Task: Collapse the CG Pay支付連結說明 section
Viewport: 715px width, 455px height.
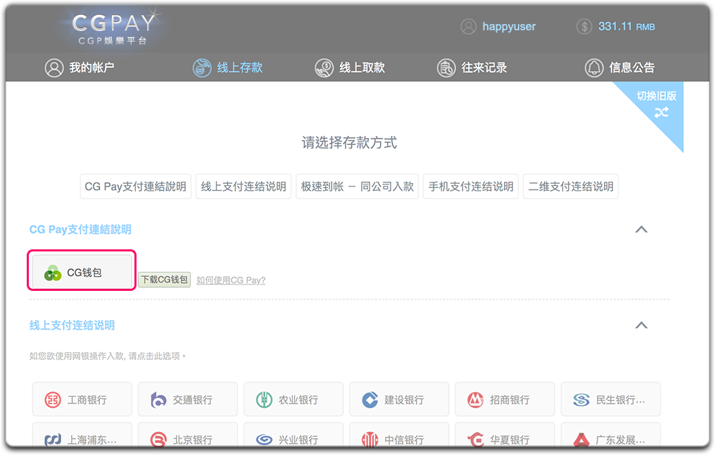Action: 641,230
